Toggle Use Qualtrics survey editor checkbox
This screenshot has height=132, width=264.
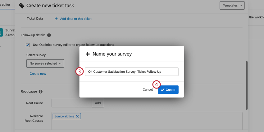(28, 45)
